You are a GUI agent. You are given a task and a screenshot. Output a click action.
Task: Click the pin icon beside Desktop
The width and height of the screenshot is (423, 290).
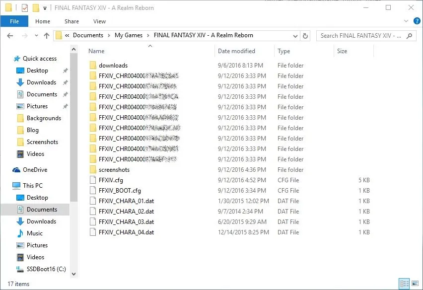point(65,71)
